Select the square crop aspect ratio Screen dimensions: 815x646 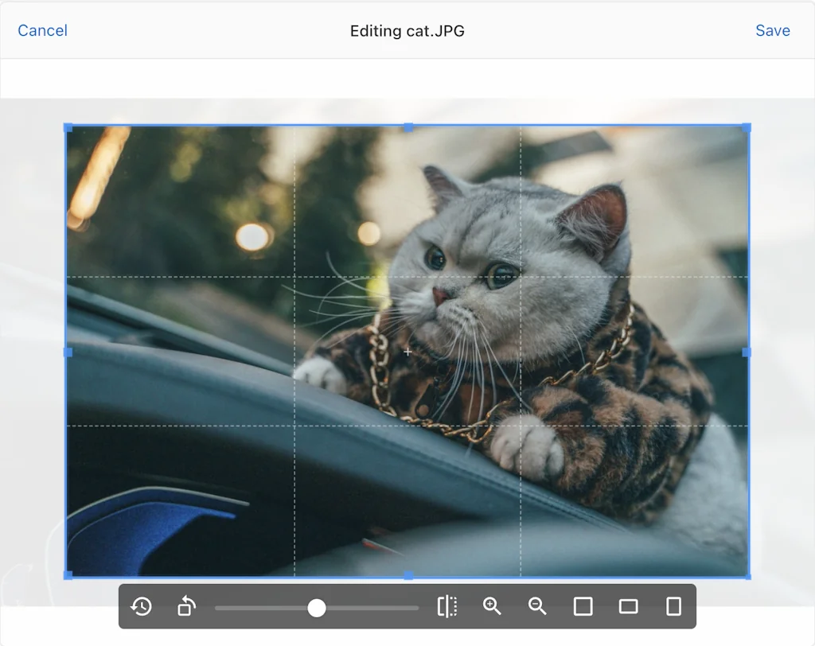click(583, 606)
